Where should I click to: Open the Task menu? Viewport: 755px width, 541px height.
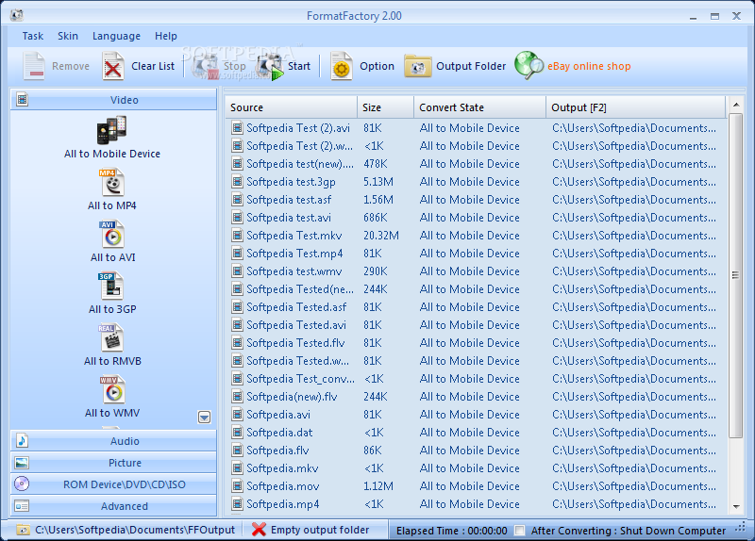click(33, 36)
